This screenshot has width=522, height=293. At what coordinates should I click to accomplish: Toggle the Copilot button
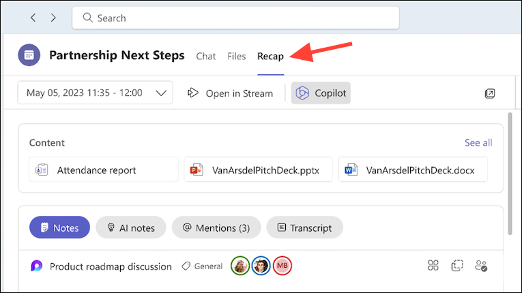pyautogui.click(x=321, y=93)
